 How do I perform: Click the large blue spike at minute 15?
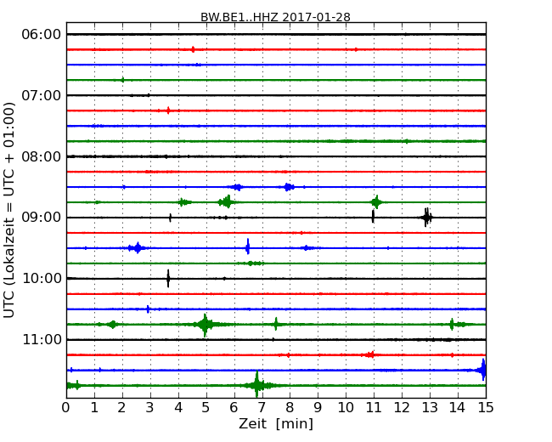(x=483, y=370)
